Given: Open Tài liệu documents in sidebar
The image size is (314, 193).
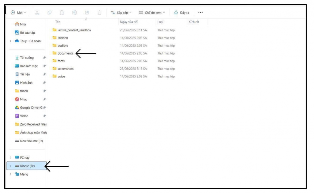Looking at the screenshot, I should 23,74.
